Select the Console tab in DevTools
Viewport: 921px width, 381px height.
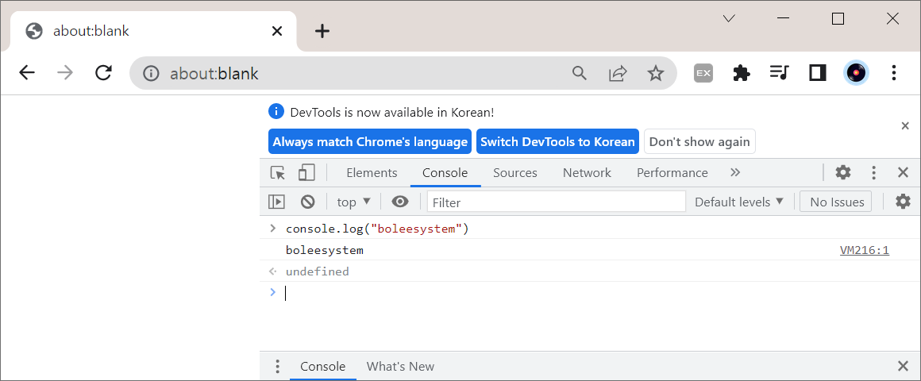[445, 172]
